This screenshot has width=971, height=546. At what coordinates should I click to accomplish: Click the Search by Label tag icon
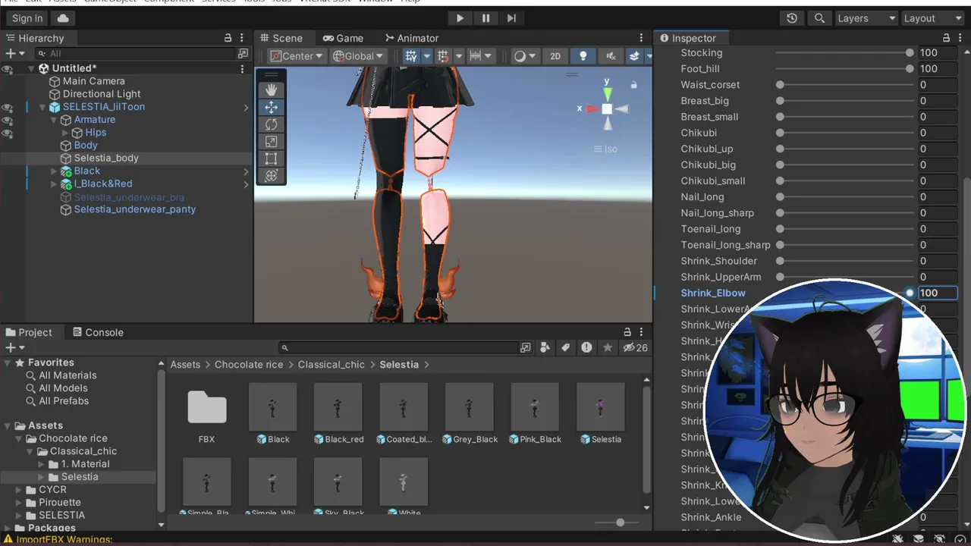click(x=566, y=347)
